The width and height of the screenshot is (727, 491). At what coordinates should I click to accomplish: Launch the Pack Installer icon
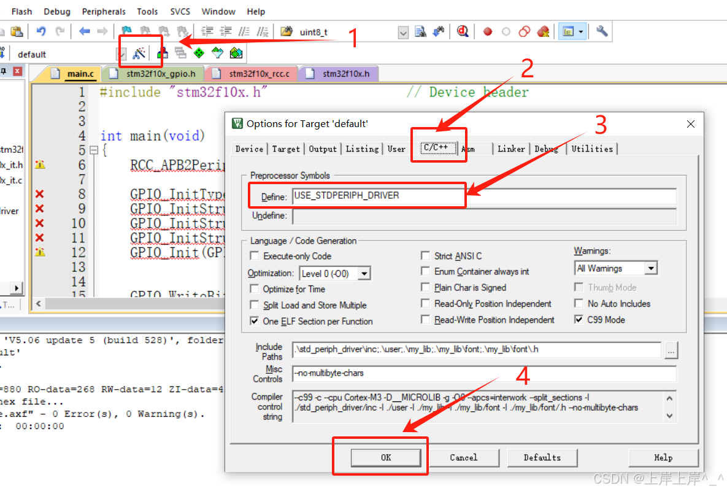coord(236,53)
